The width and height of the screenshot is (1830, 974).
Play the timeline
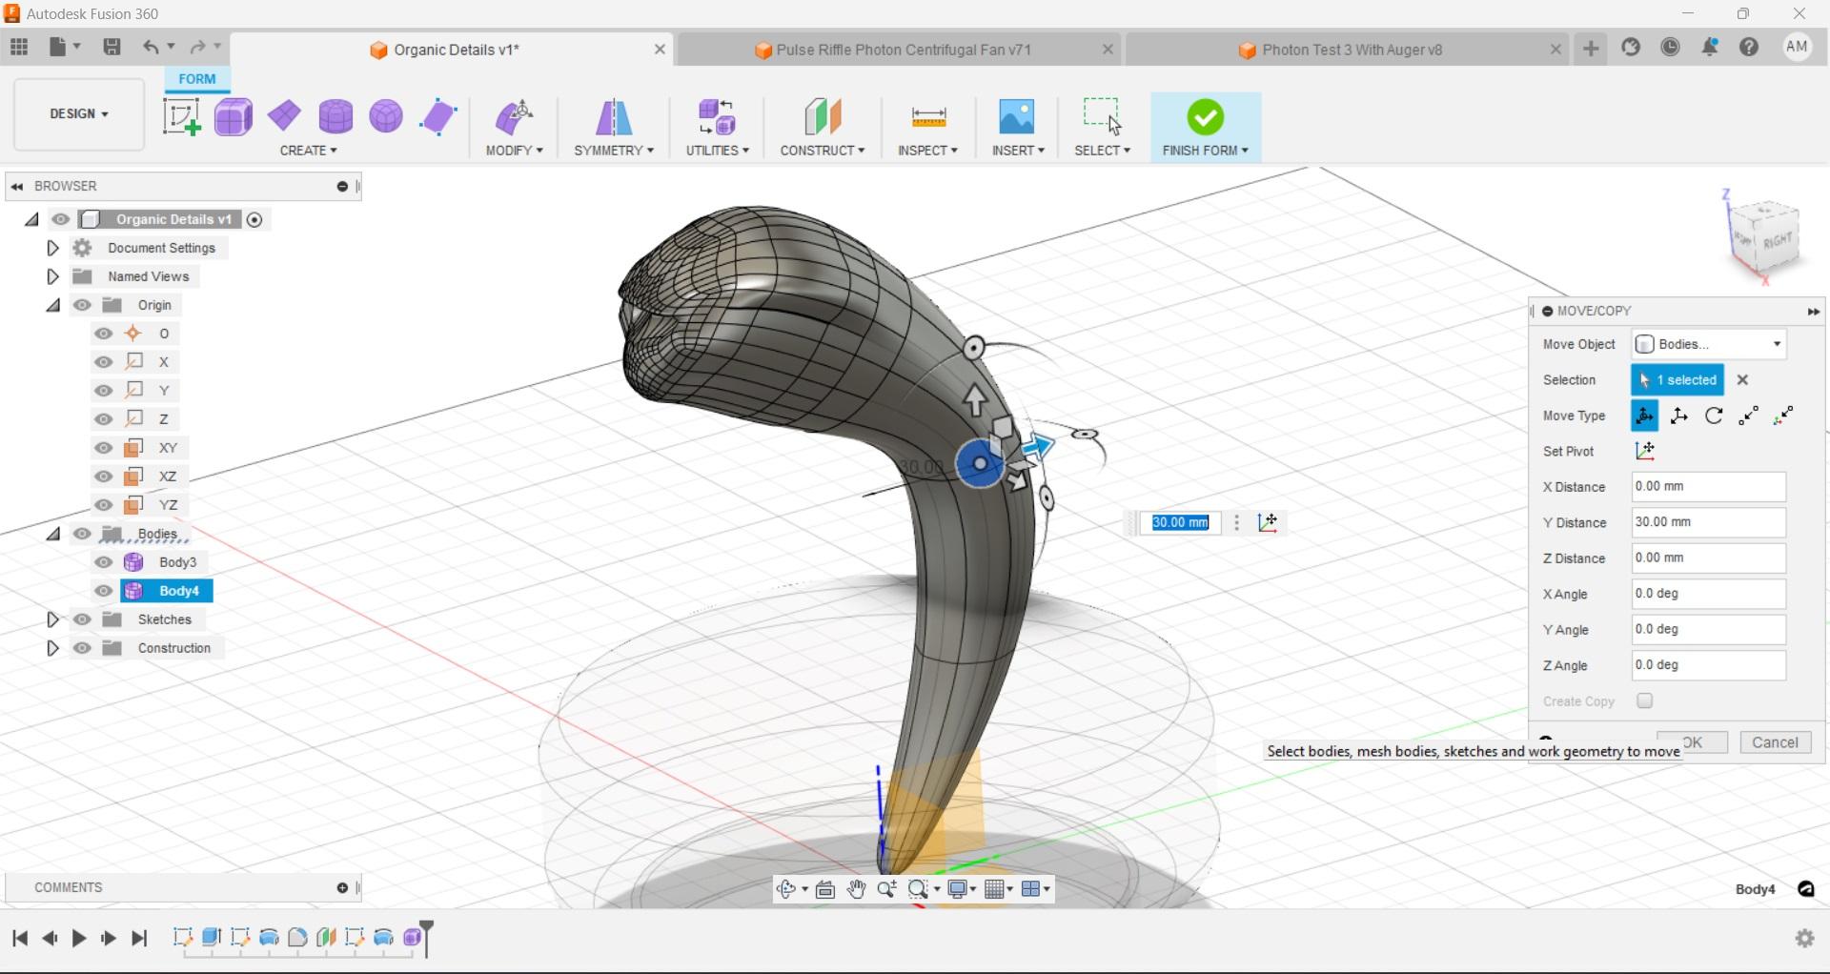coord(79,939)
